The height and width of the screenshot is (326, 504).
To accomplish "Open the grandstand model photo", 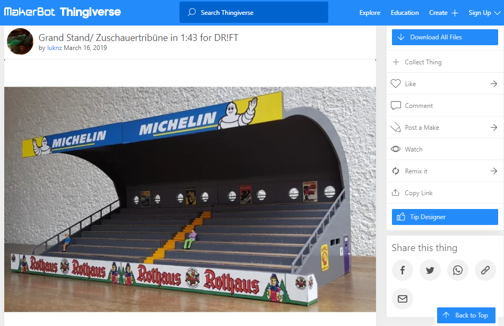I will [x=190, y=199].
